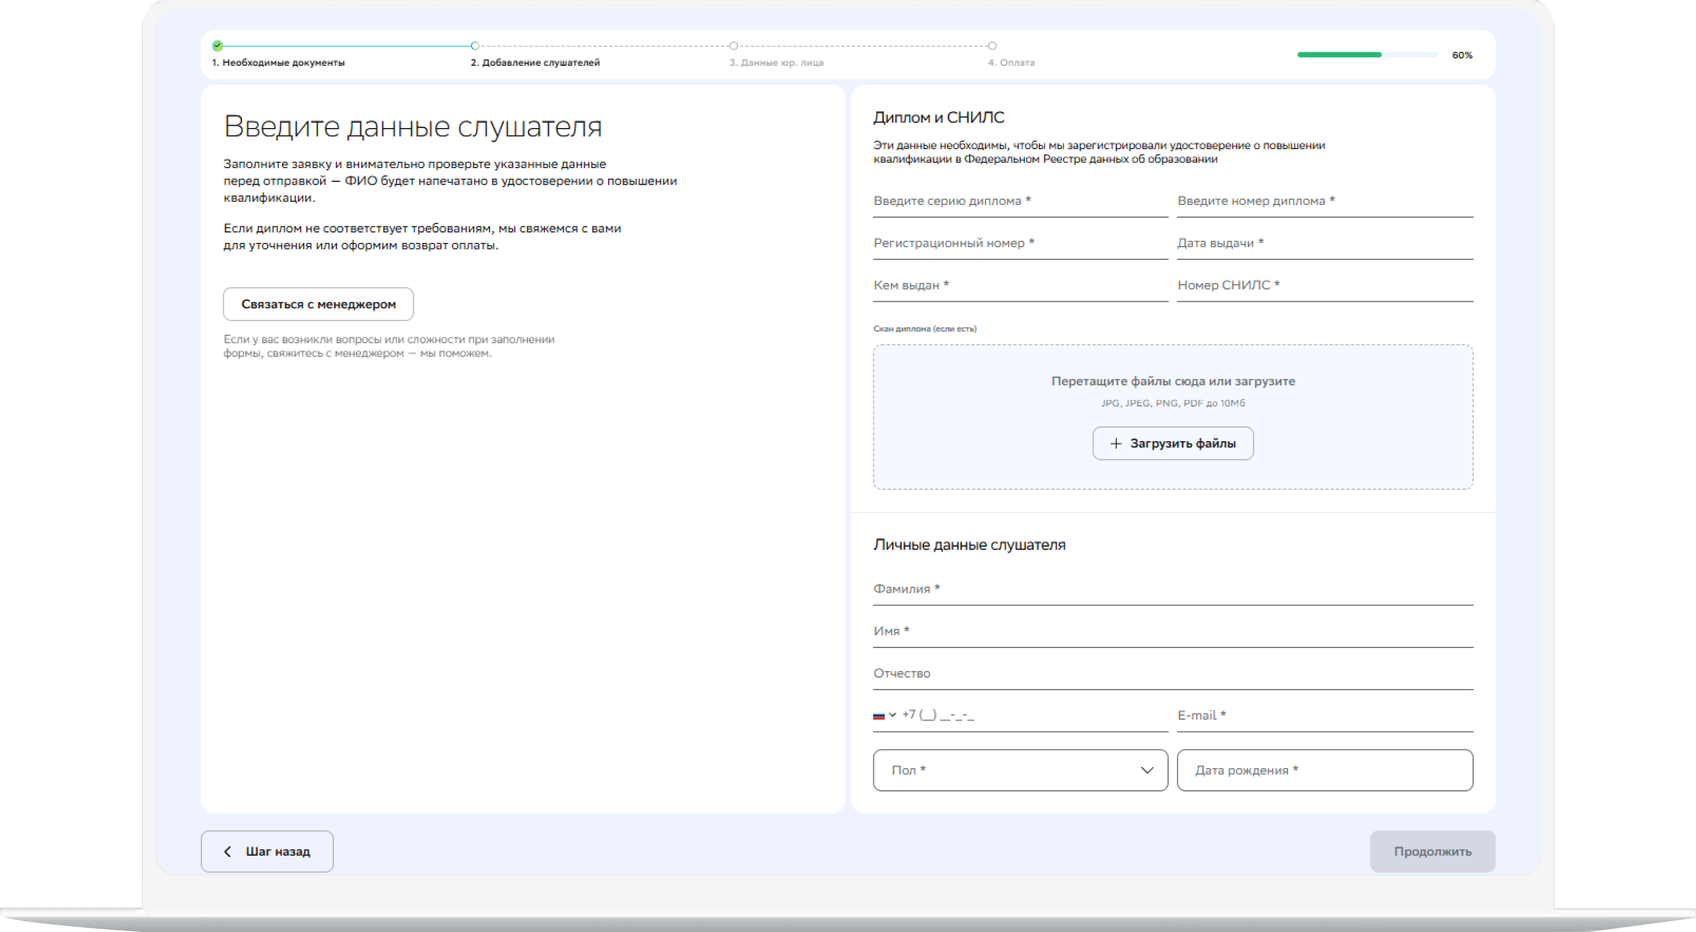Click Загрузить файлы upload button
Viewport: 1696px width, 932px height.
click(x=1172, y=443)
